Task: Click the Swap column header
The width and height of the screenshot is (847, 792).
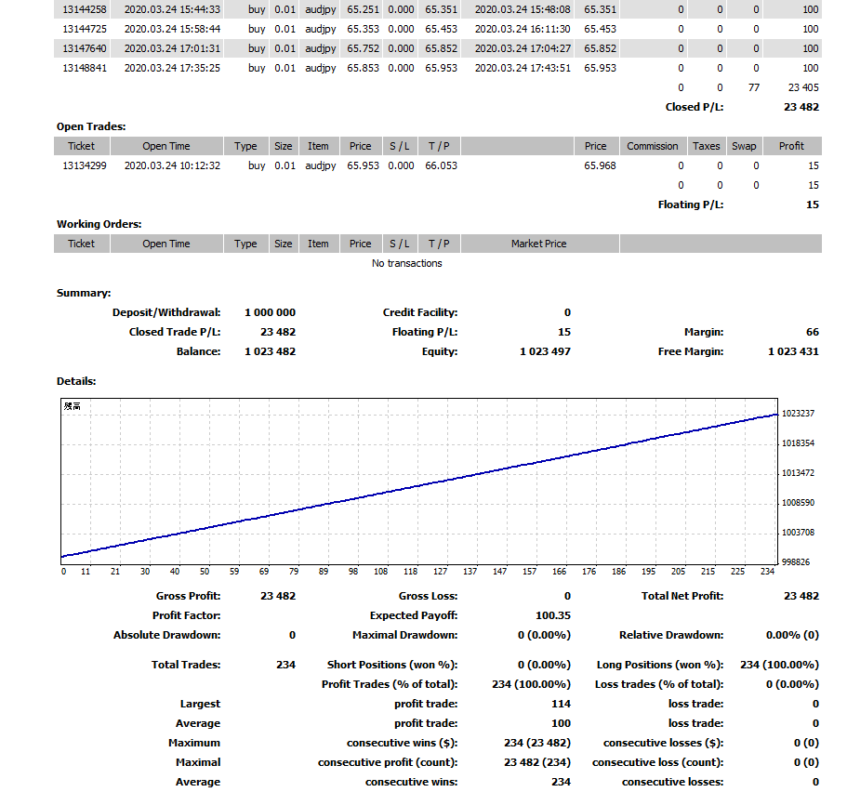Action: tap(743, 146)
